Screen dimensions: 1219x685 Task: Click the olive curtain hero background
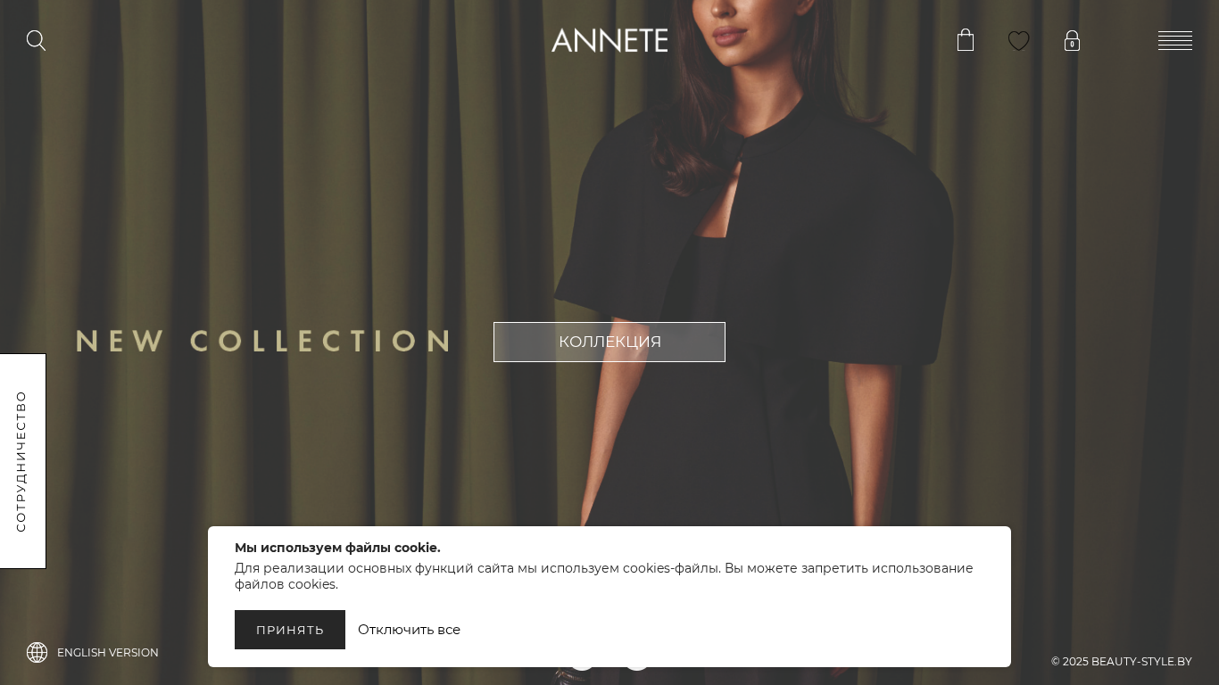coord(268,196)
